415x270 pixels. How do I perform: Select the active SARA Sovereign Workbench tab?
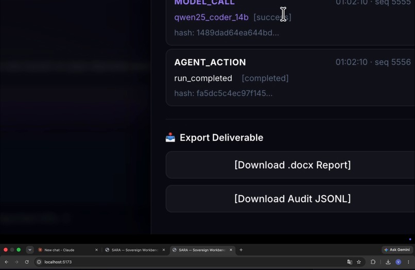[202, 250]
